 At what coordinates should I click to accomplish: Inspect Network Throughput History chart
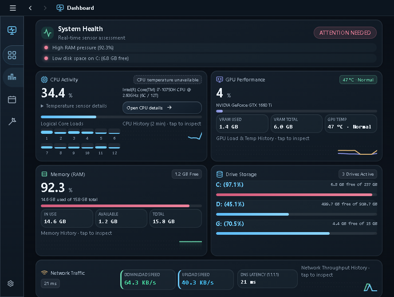339,286
